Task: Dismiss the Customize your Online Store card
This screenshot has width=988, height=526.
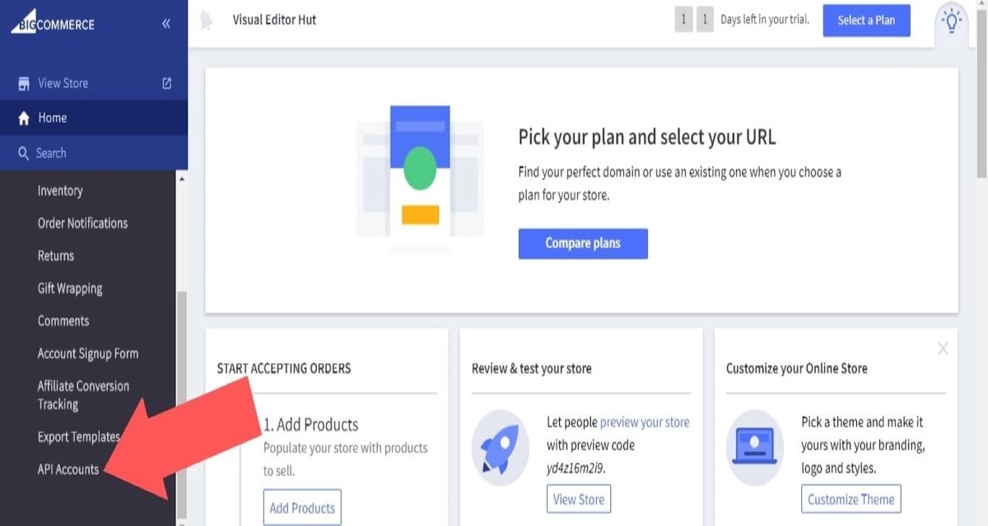Action: click(x=943, y=348)
